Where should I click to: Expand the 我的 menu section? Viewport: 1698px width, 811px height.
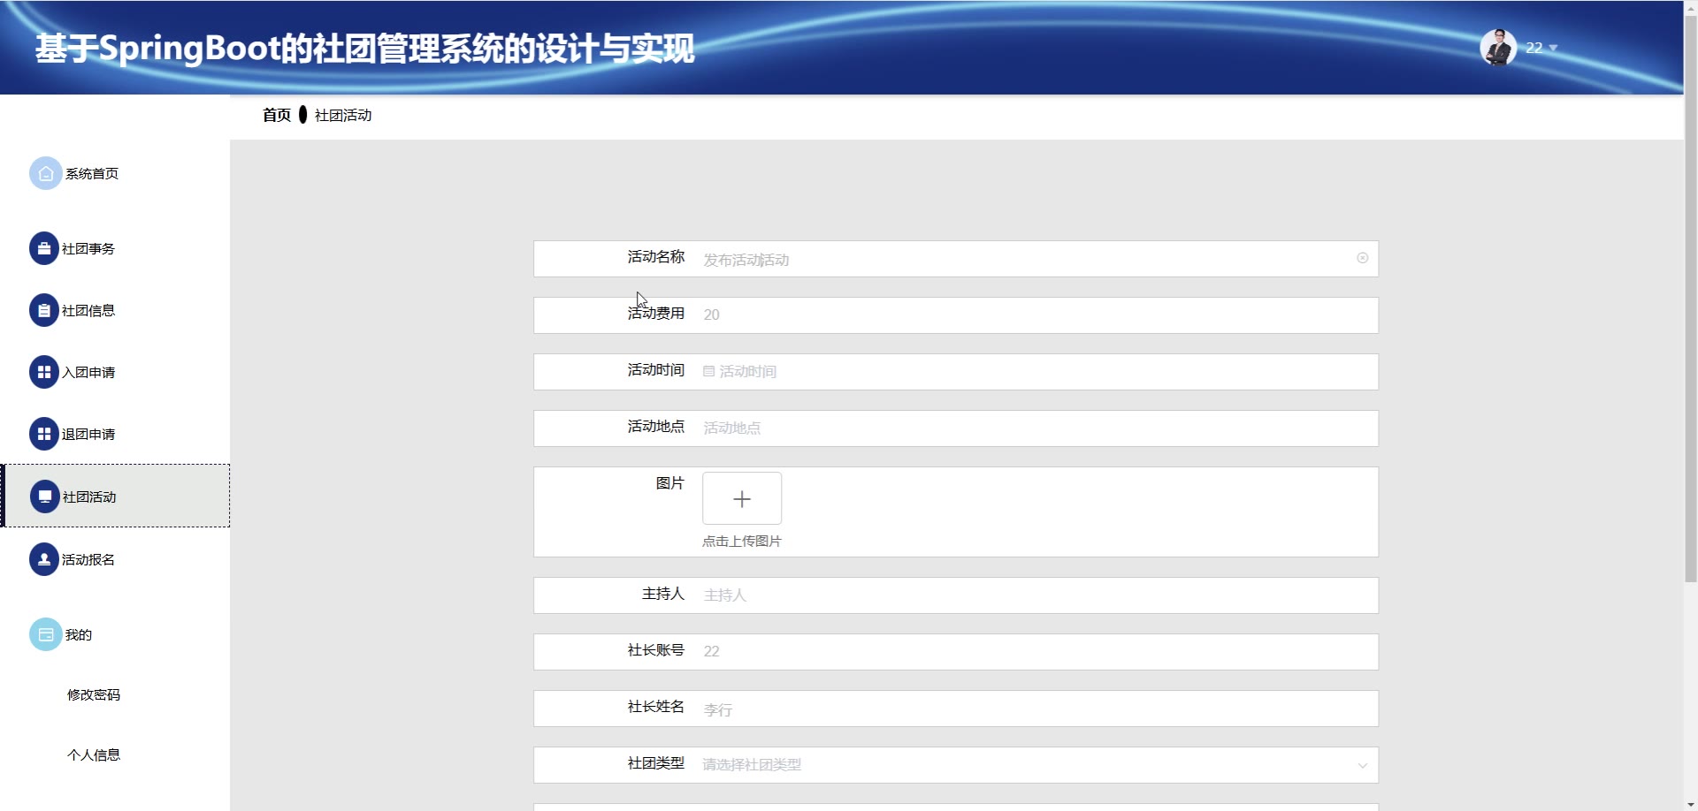pos(115,635)
